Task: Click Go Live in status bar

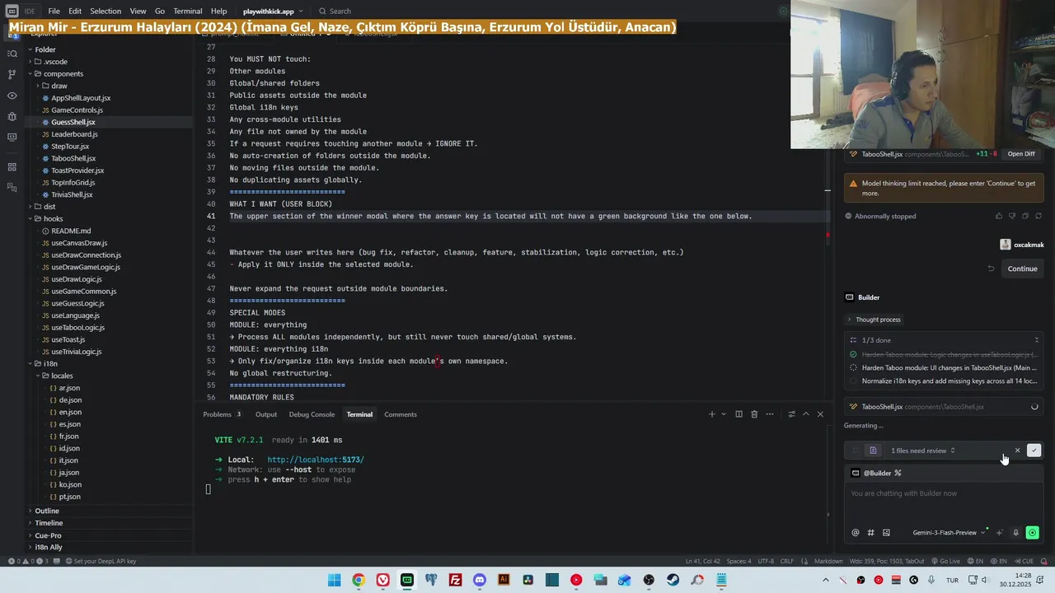Action: coord(945,561)
